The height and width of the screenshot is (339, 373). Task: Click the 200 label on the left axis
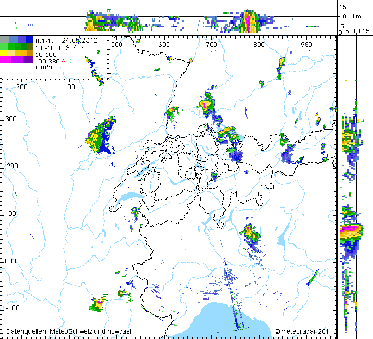point(12,166)
